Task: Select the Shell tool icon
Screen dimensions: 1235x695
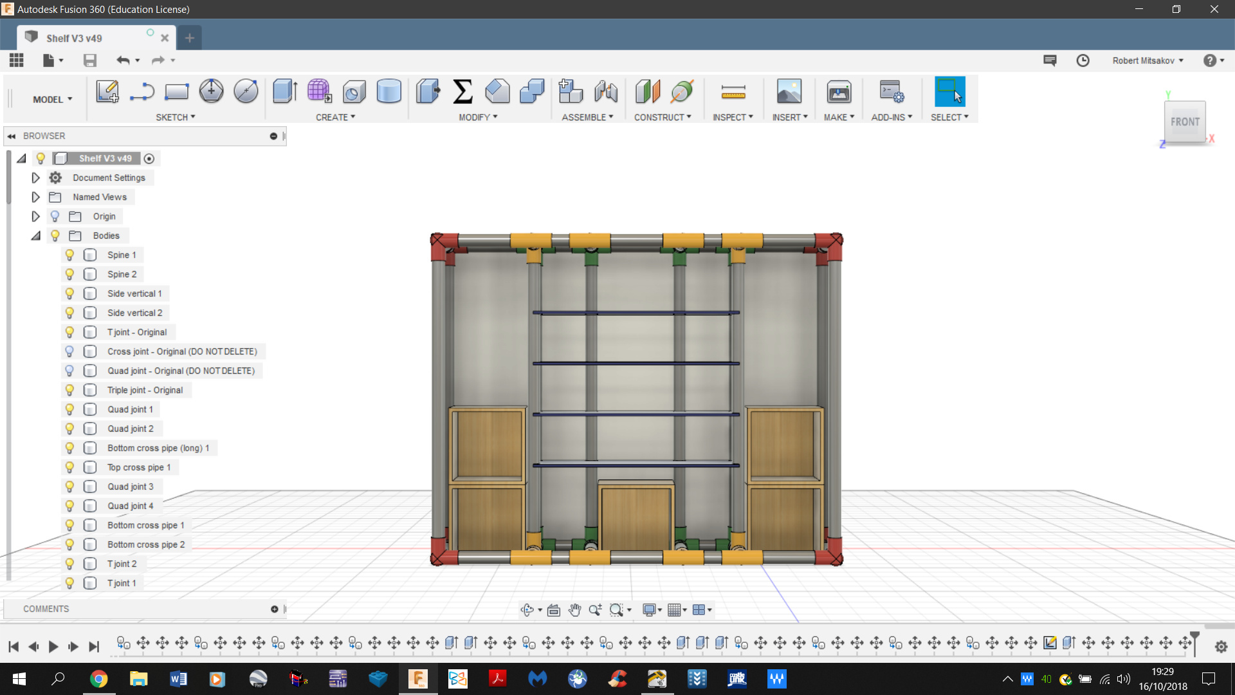Action: click(497, 91)
